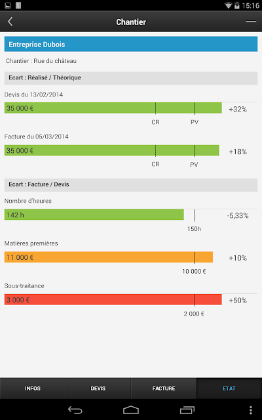The height and width of the screenshot is (420, 262).
Task: Tap the dash icon at header right
Action: click(x=251, y=22)
